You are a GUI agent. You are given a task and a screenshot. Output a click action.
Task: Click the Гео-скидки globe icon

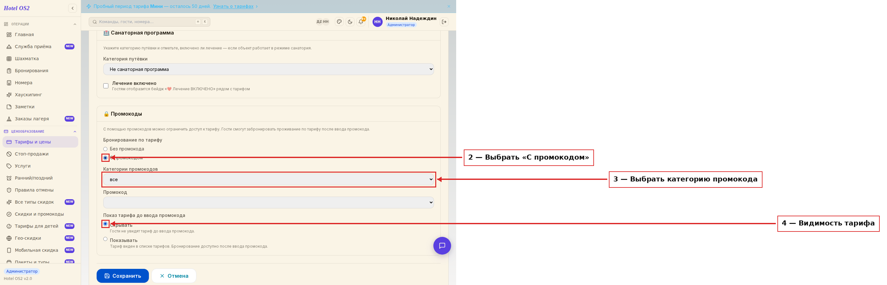9,238
